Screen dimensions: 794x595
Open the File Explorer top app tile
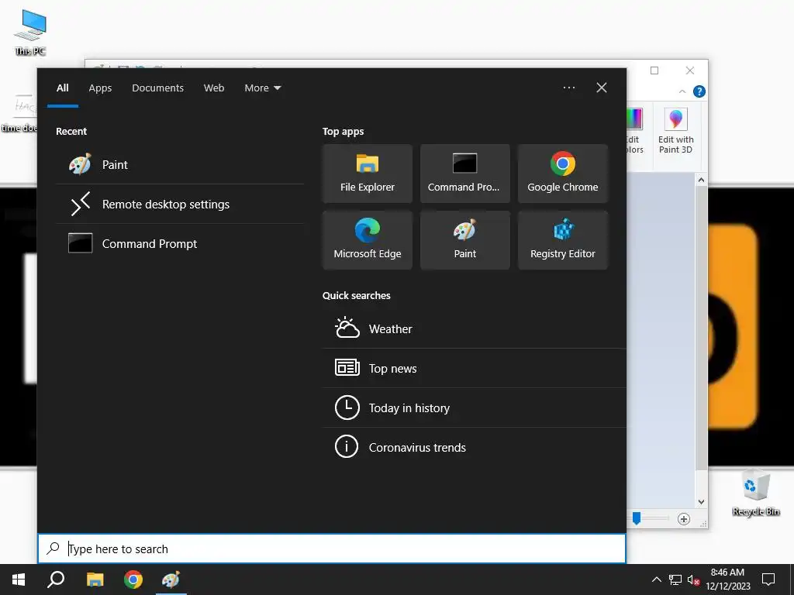[367, 174]
